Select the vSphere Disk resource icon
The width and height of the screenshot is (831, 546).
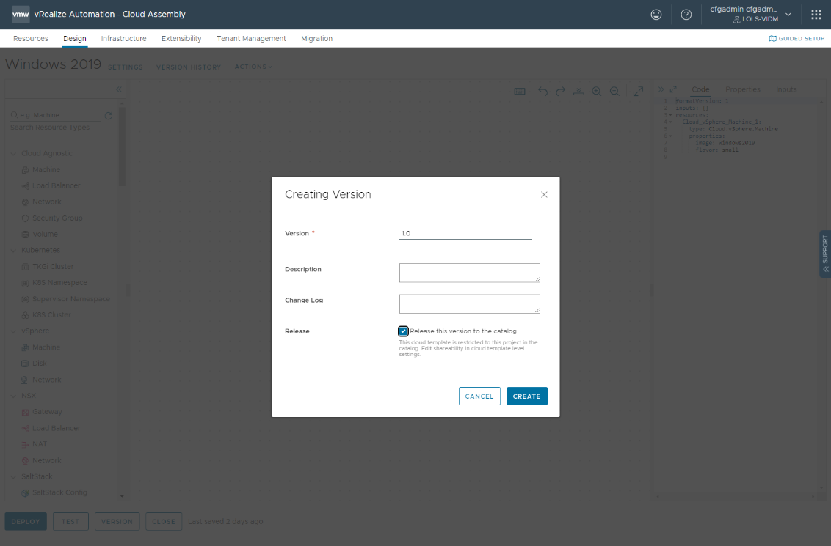click(x=25, y=364)
